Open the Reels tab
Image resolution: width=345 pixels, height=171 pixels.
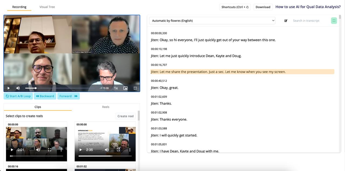pos(106,107)
